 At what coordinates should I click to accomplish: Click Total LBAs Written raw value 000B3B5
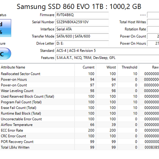tap(152, 147)
